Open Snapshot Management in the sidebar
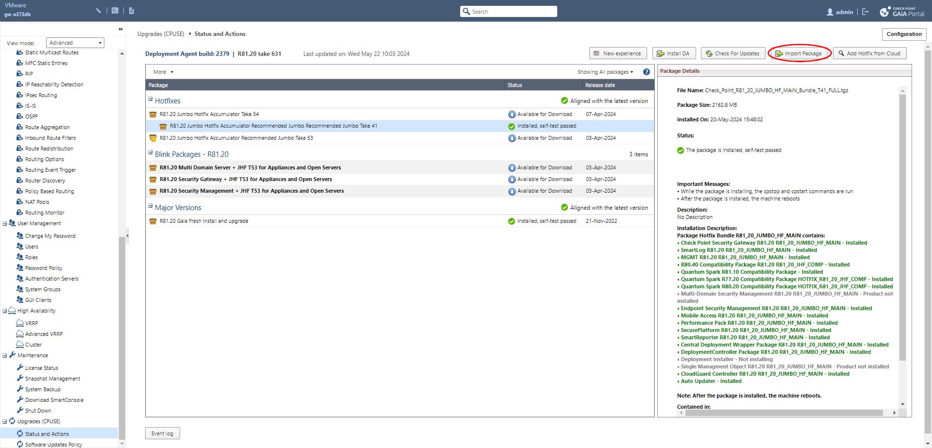 tap(52, 379)
